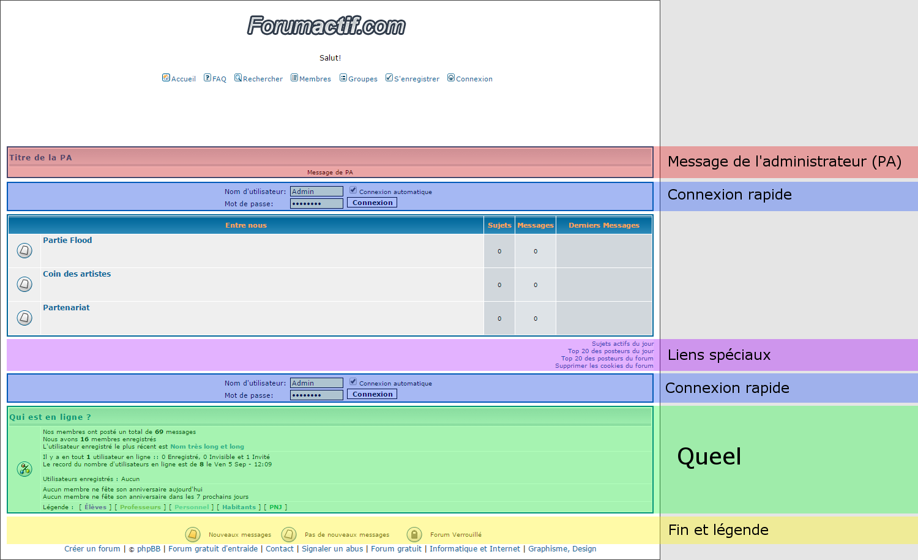Click the Contact footer link

280,549
